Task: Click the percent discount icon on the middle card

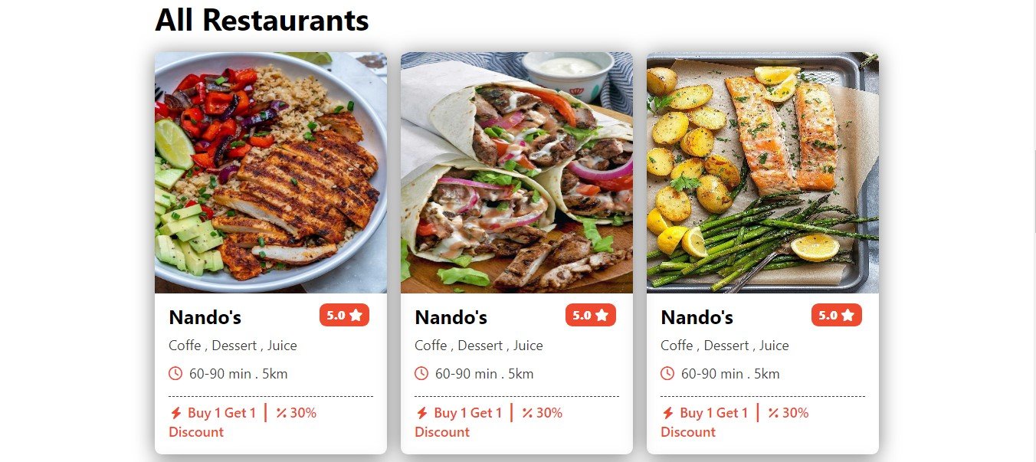Action: (527, 413)
